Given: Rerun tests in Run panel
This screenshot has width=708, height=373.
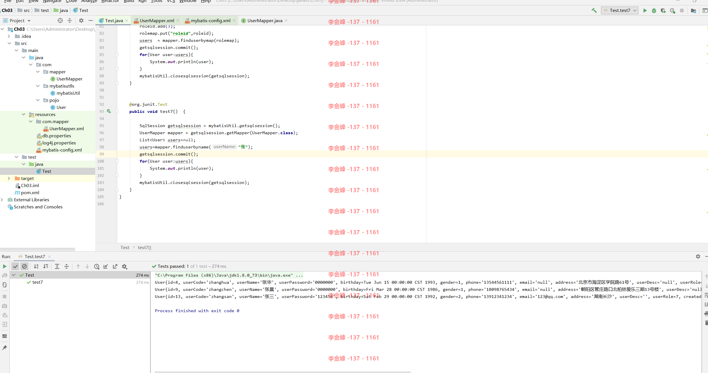Looking at the screenshot, I should (5, 266).
